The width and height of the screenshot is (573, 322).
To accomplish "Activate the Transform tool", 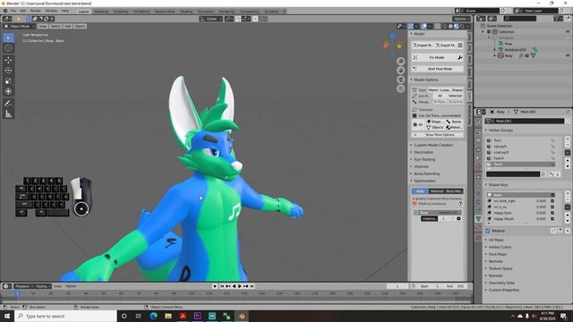I will 8,91.
